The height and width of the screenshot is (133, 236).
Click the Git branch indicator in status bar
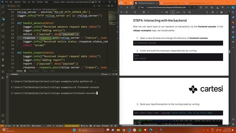(8, 126)
